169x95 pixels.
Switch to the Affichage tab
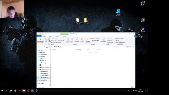[x=57, y=36]
